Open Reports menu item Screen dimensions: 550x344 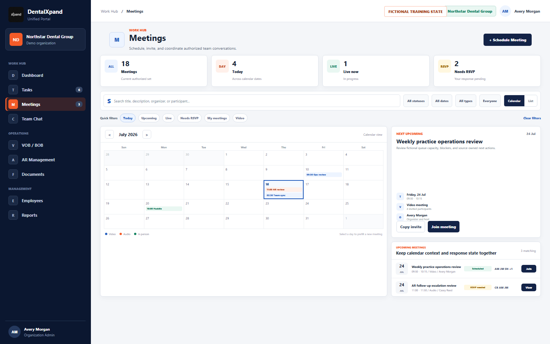tap(45, 215)
